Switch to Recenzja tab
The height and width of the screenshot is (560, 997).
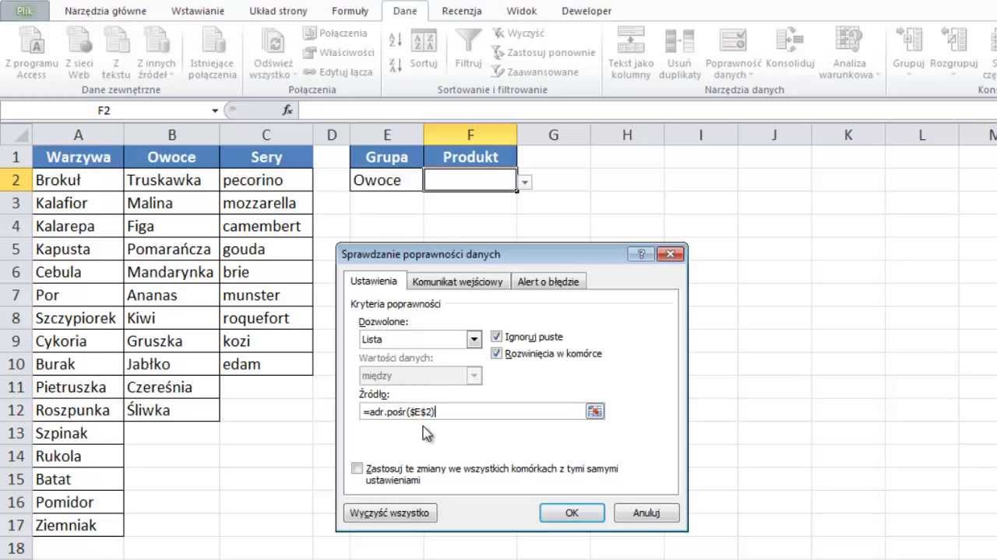tap(463, 11)
